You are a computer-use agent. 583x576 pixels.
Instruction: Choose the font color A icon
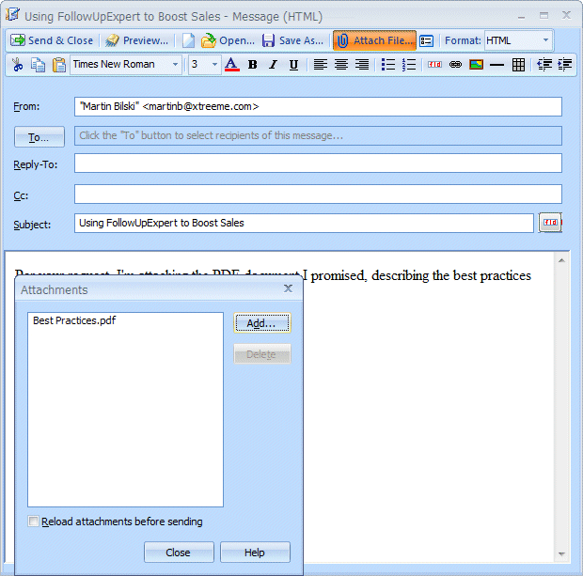(231, 65)
